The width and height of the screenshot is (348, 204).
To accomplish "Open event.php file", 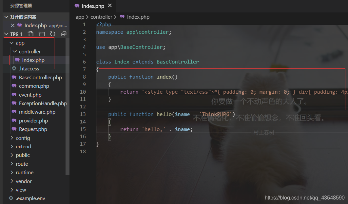I will click(30, 95).
